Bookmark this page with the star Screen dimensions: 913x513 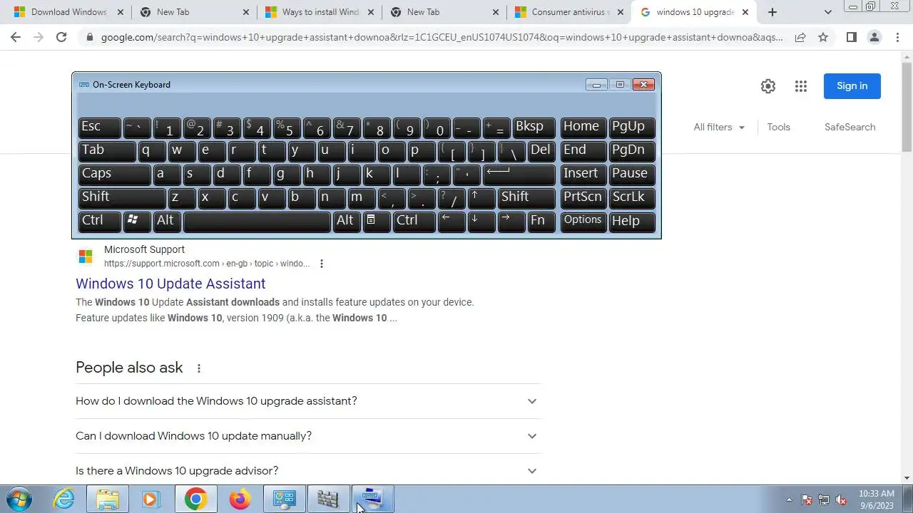pyautogui.click(x=823, y=37)
